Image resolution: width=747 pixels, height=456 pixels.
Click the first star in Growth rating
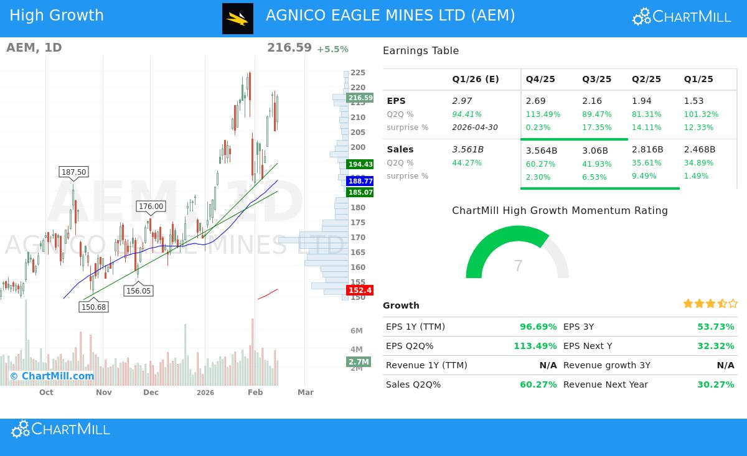tap(688, 304)
